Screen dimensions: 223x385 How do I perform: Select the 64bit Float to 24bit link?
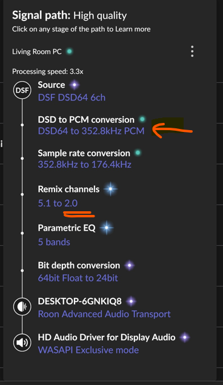pyautogui.click(x=78, y=278)
